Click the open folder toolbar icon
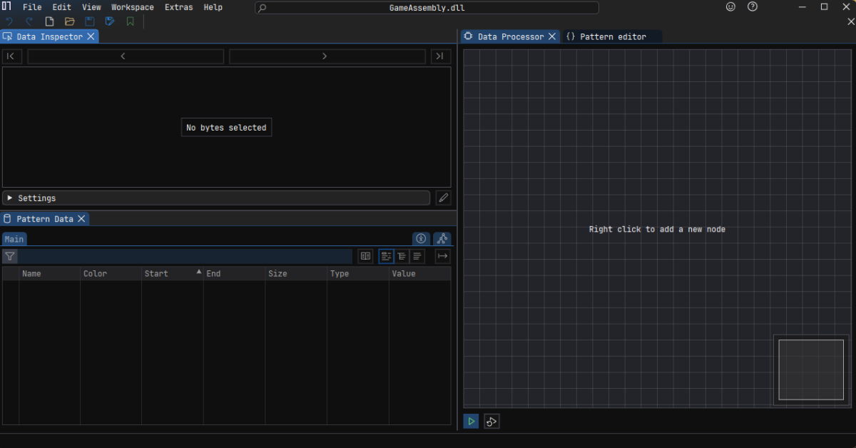 pos(70,21)
